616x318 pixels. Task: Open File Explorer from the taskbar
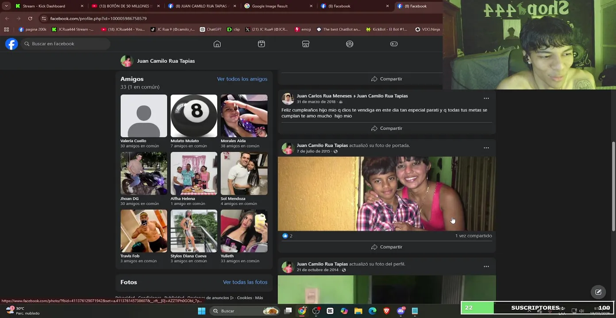coord(358,311)
